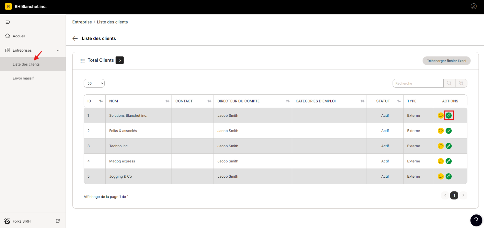Edit the Magog express client
484x228 pixels.
449,161
